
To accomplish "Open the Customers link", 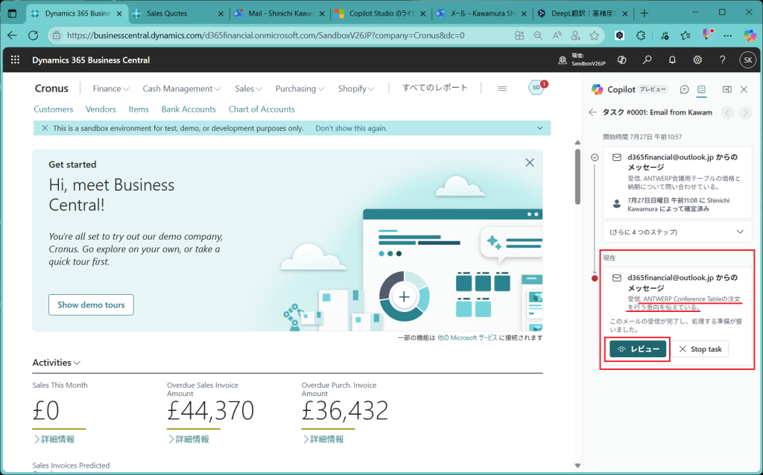I will point(54,109).
